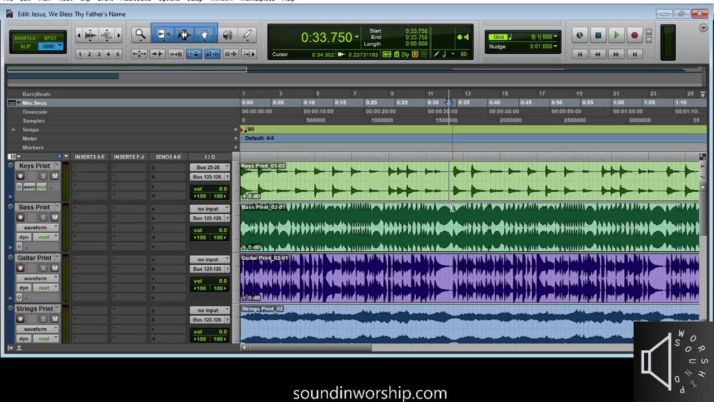Click the audio waveform zoom icon
This screenshot has height=402, width=714.
tap(90, 35)
